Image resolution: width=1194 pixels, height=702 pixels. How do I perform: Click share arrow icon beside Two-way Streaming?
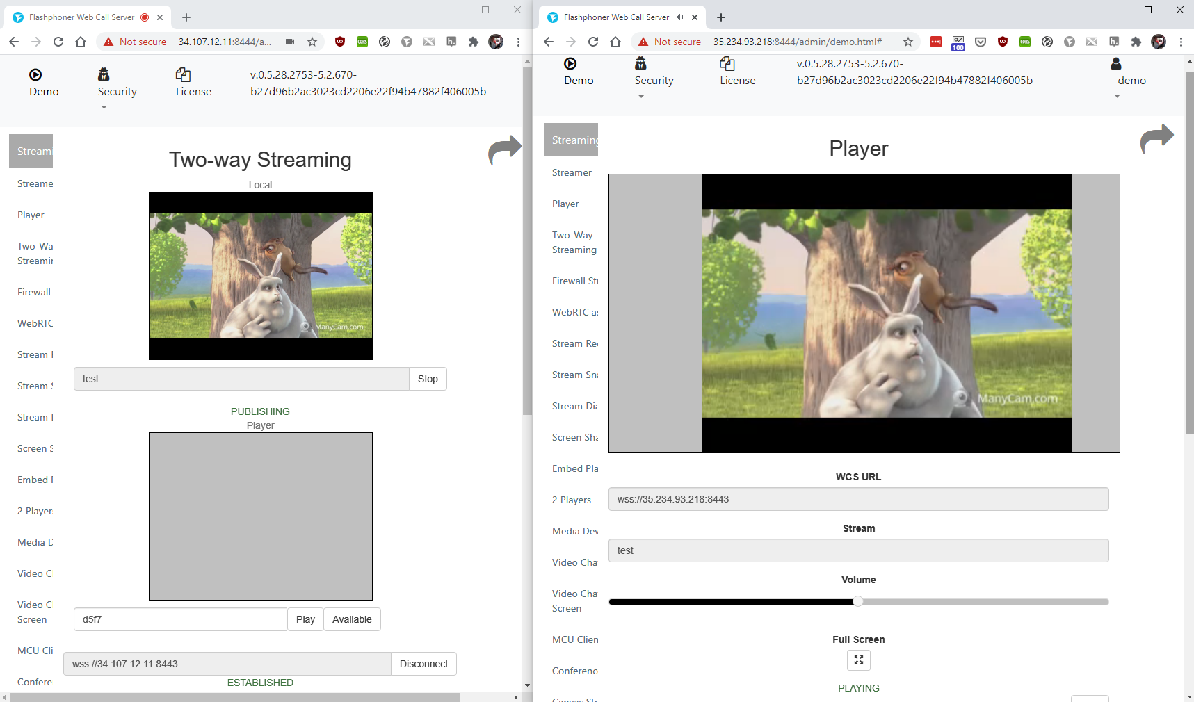point(504,149)
